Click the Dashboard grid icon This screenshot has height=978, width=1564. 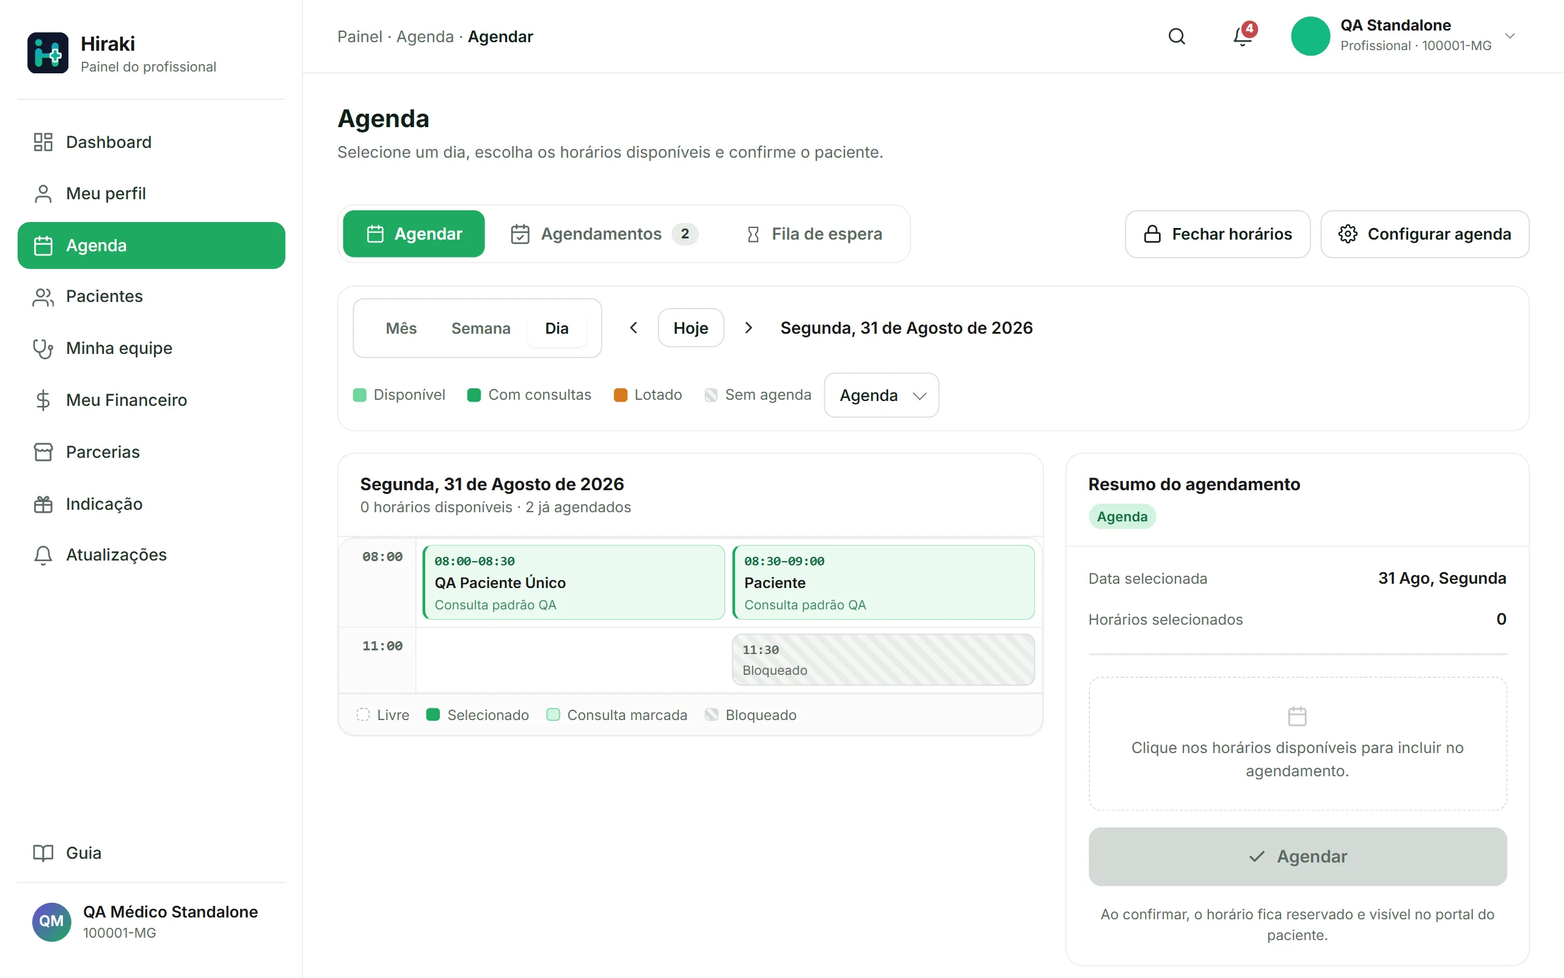43,142
